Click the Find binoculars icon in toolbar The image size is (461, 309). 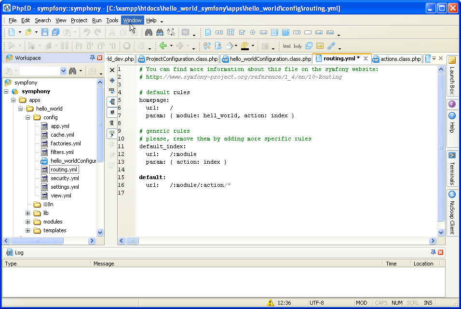pyautogui.click(x=149, y=32)
